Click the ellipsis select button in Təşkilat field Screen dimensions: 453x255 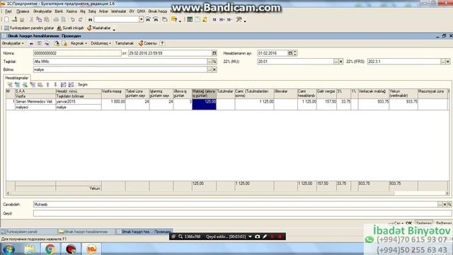coord(210,62)
